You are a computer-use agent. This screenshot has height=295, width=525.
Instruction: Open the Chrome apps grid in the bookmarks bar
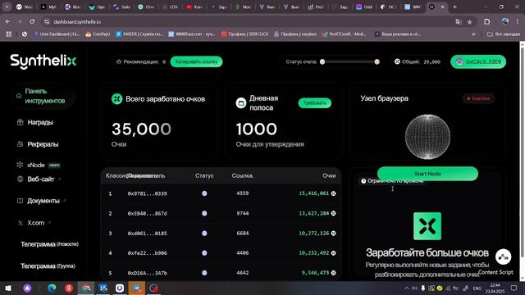pos(9,34)
